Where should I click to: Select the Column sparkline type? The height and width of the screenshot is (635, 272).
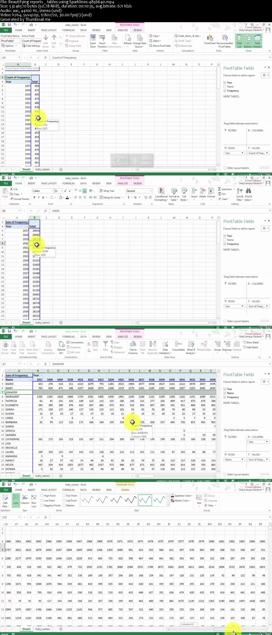click(x=25, y=499)
